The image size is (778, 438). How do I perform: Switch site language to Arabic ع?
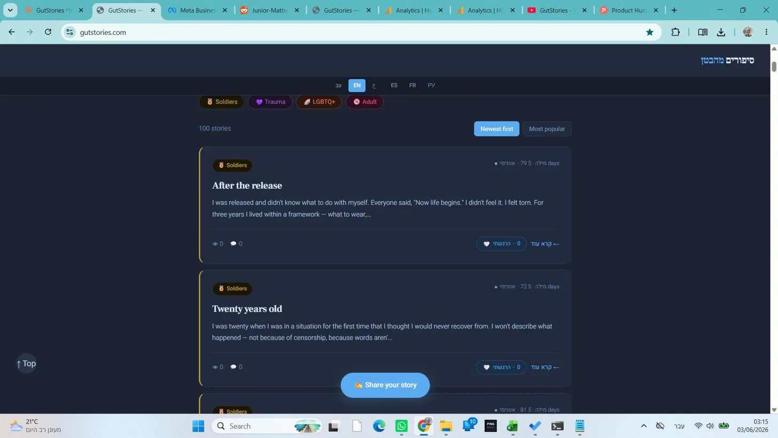pos(374,86)
